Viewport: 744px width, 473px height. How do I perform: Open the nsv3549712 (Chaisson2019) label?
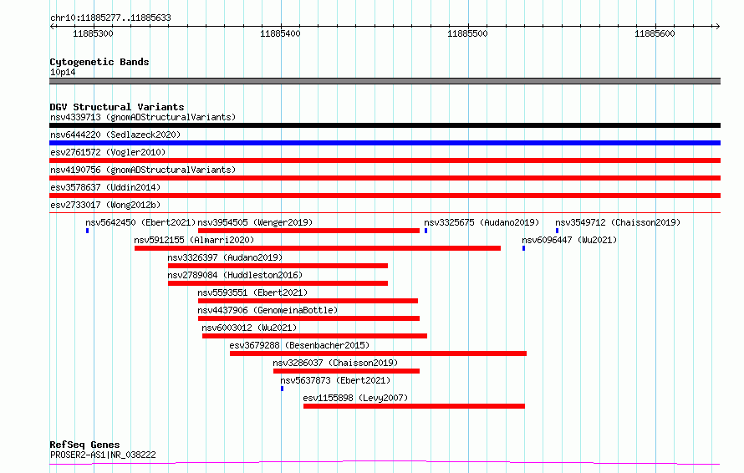(x=618, y=222)
